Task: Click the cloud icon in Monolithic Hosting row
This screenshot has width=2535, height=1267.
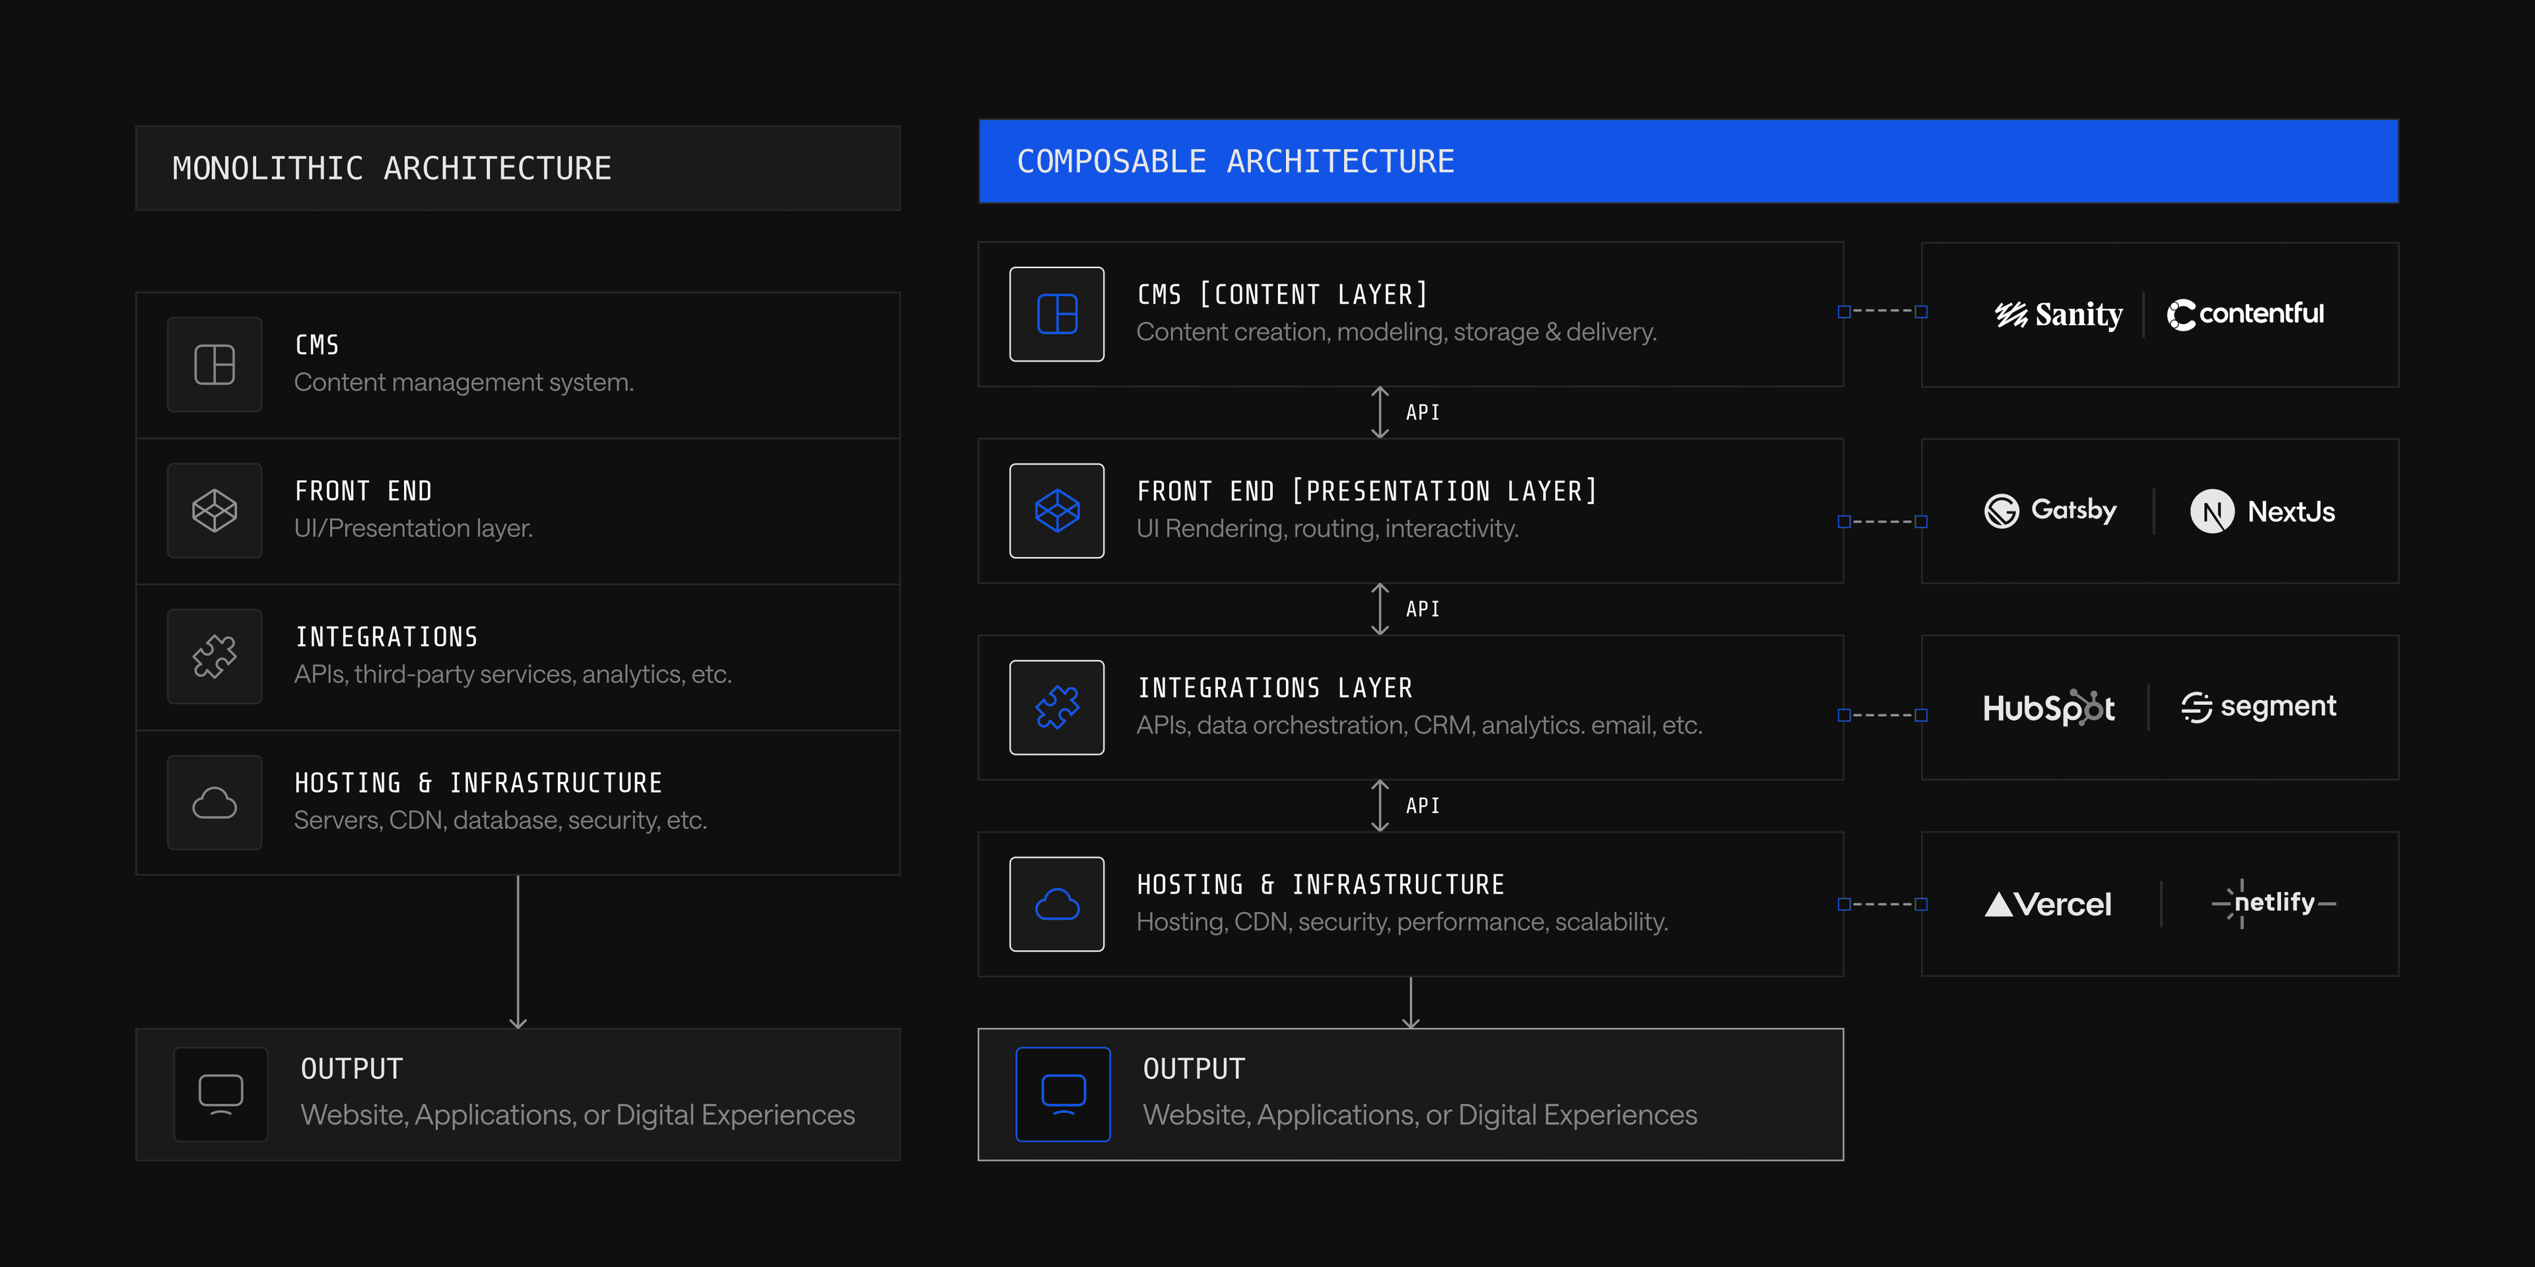Action: click(215, 802)
